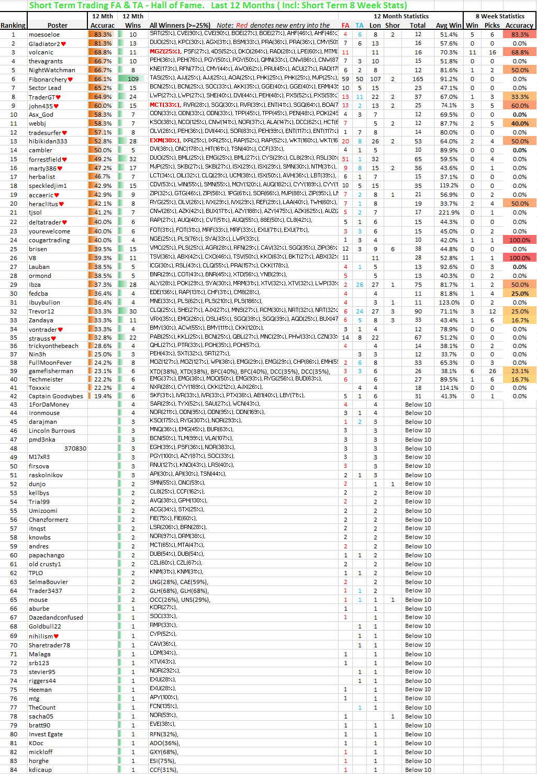
Task: Click the red heart beside forrestfield
Action: [64, 160]
